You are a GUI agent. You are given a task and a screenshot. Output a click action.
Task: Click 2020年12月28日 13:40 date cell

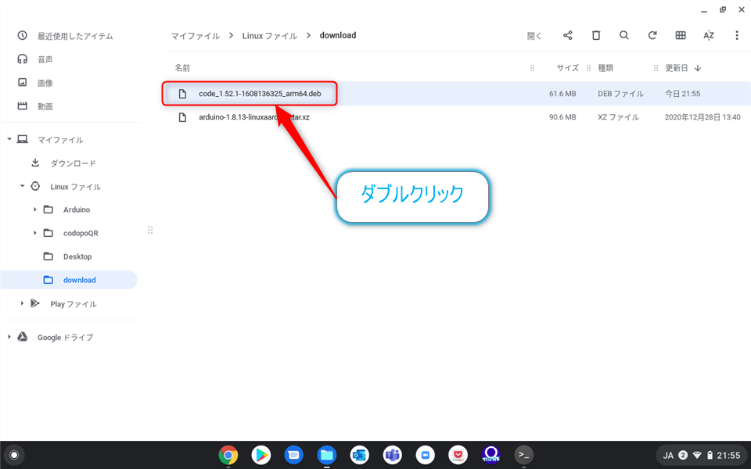(702, 117)
